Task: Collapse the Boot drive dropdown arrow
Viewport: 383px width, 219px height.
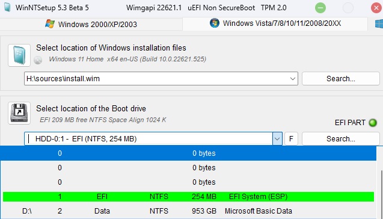Action: (277, 139)
